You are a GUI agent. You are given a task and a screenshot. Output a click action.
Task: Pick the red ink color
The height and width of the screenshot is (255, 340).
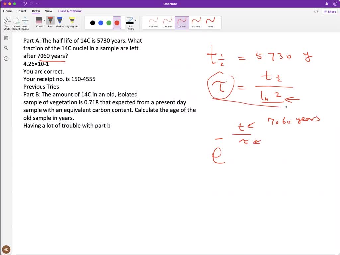click(x=117, y=23)
